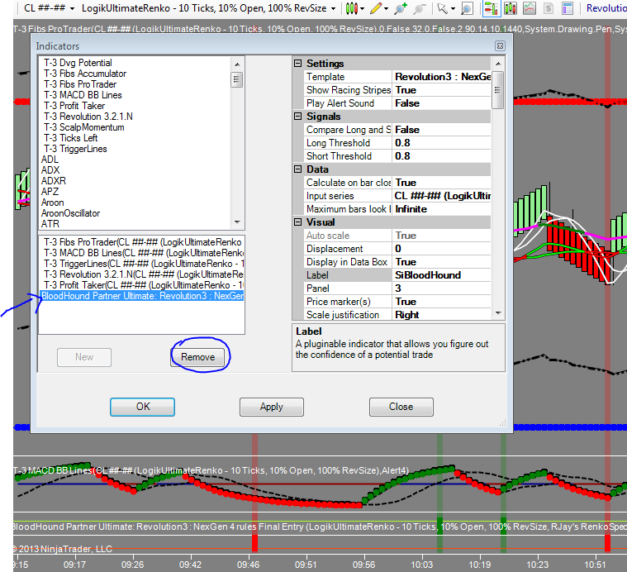Click the disabled New button

tap(84, 357)
